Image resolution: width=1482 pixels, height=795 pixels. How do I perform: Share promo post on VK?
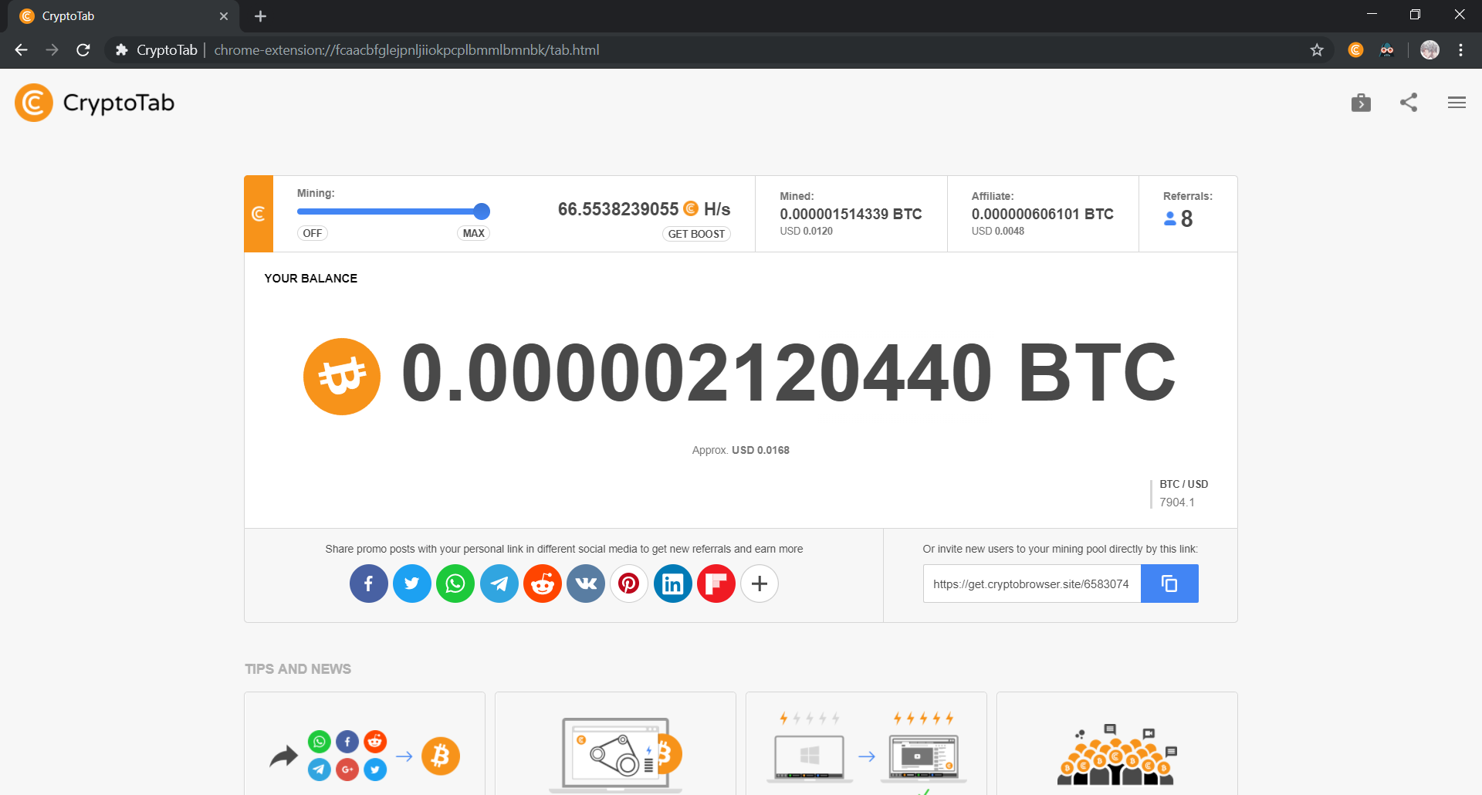(x=586, y=584)
